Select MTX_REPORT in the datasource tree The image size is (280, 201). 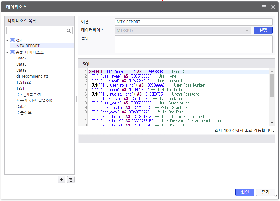coord(28,46)
